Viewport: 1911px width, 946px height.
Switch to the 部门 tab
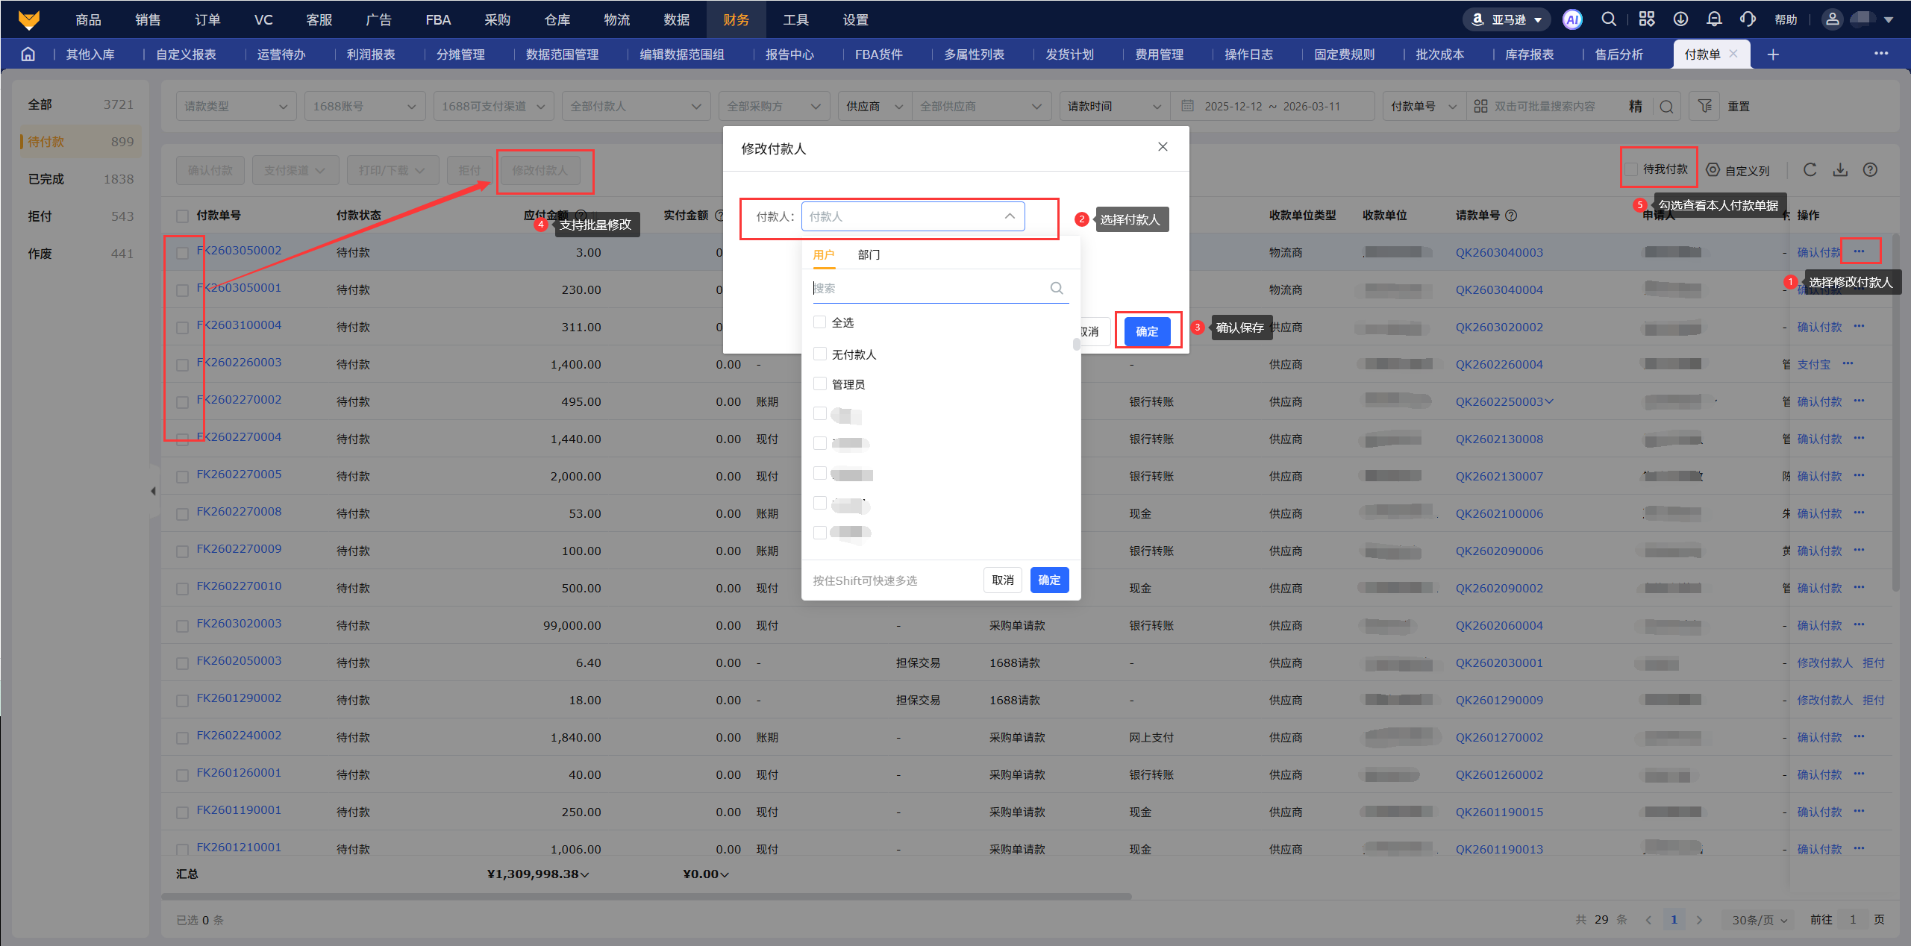coord(869,255)
